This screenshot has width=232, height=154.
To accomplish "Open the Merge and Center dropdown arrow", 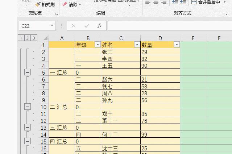I will pos(225,2).
